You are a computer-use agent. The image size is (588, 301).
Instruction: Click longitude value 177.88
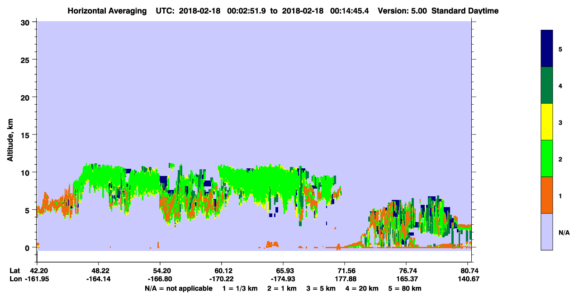pyautogui.click(x=345, y=279)
